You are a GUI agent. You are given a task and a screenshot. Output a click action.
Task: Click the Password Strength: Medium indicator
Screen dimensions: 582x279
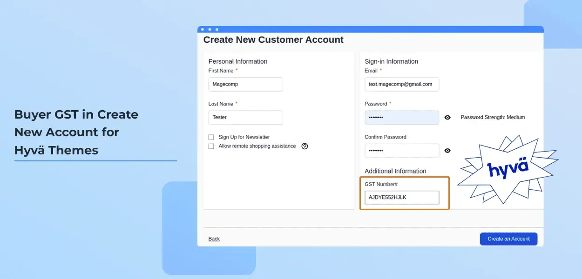click(x=493, y=118)
